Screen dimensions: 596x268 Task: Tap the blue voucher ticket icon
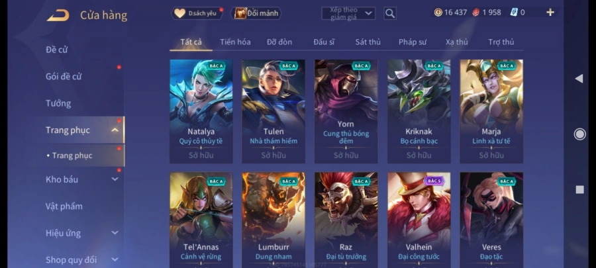(x=513, y=13)
